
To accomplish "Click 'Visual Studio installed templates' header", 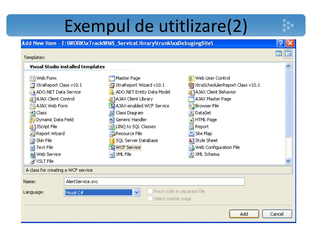I will [x=67, y=67].
